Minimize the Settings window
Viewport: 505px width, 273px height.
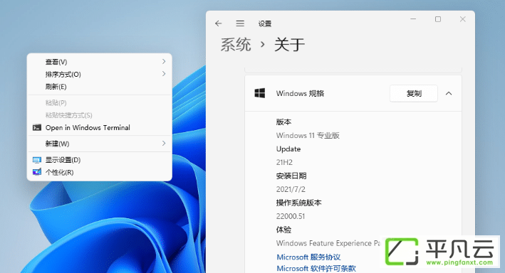(413, 19)
